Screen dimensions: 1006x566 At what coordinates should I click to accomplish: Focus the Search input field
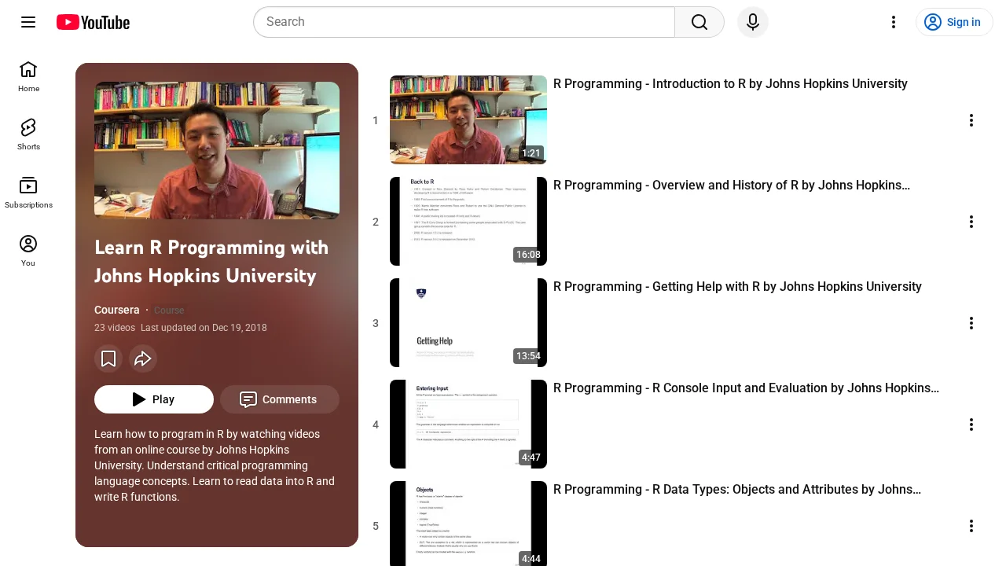point(464,22)
